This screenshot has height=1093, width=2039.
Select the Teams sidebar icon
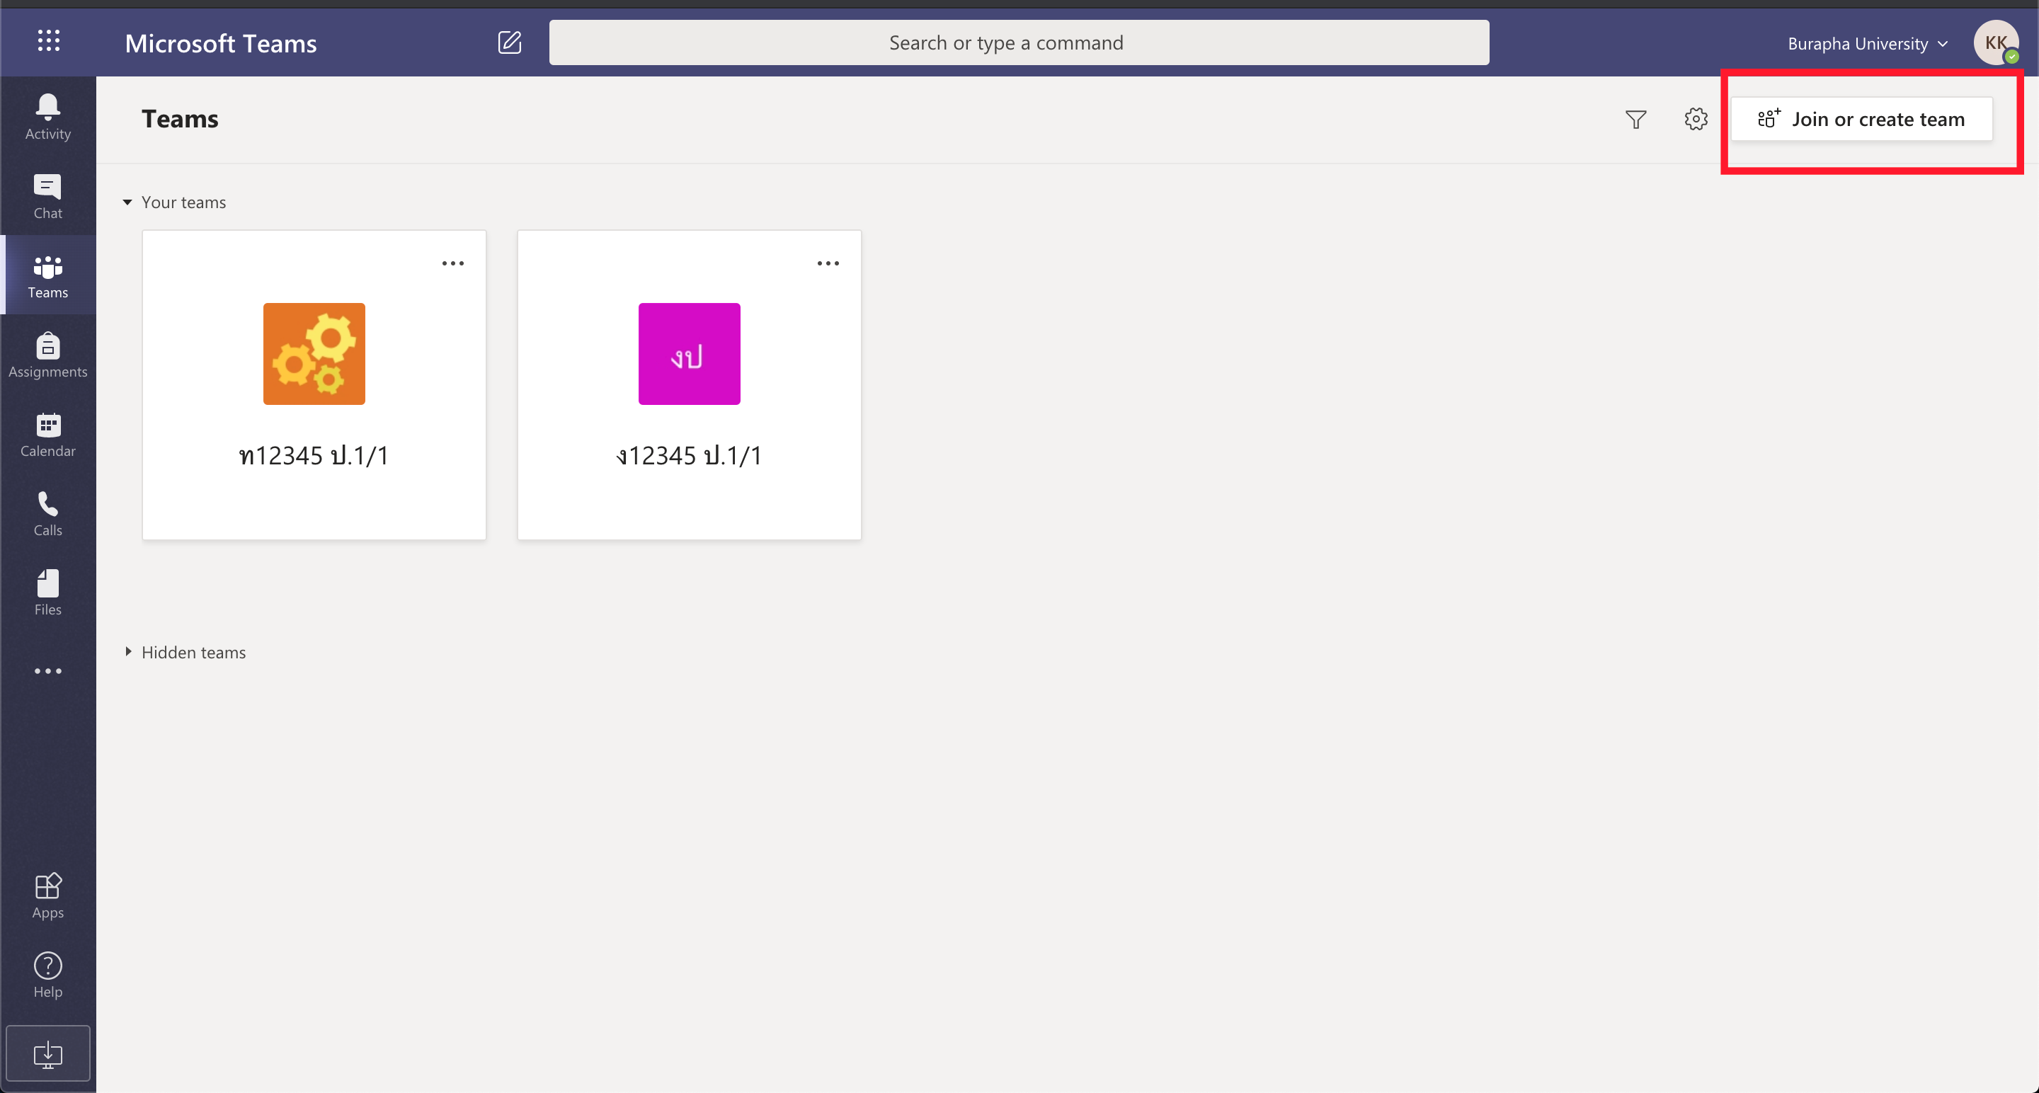47,275
